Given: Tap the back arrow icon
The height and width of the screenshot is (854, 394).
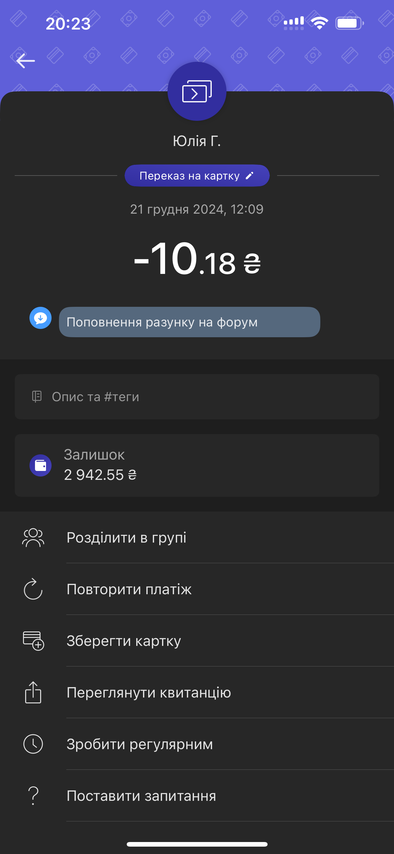Looking at the screenshot, I should [25, 61].
